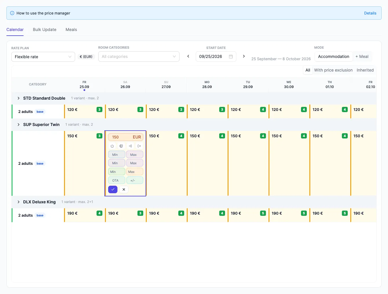Click the OTA button in price editor
The height and width of the screenshot is (294, 388).
pos(117,180)
